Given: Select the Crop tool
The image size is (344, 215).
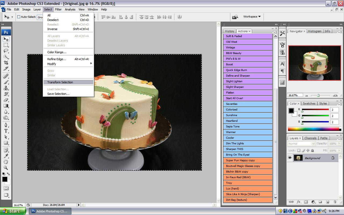Looking at the screenshot, I should (x=6, y=63).
